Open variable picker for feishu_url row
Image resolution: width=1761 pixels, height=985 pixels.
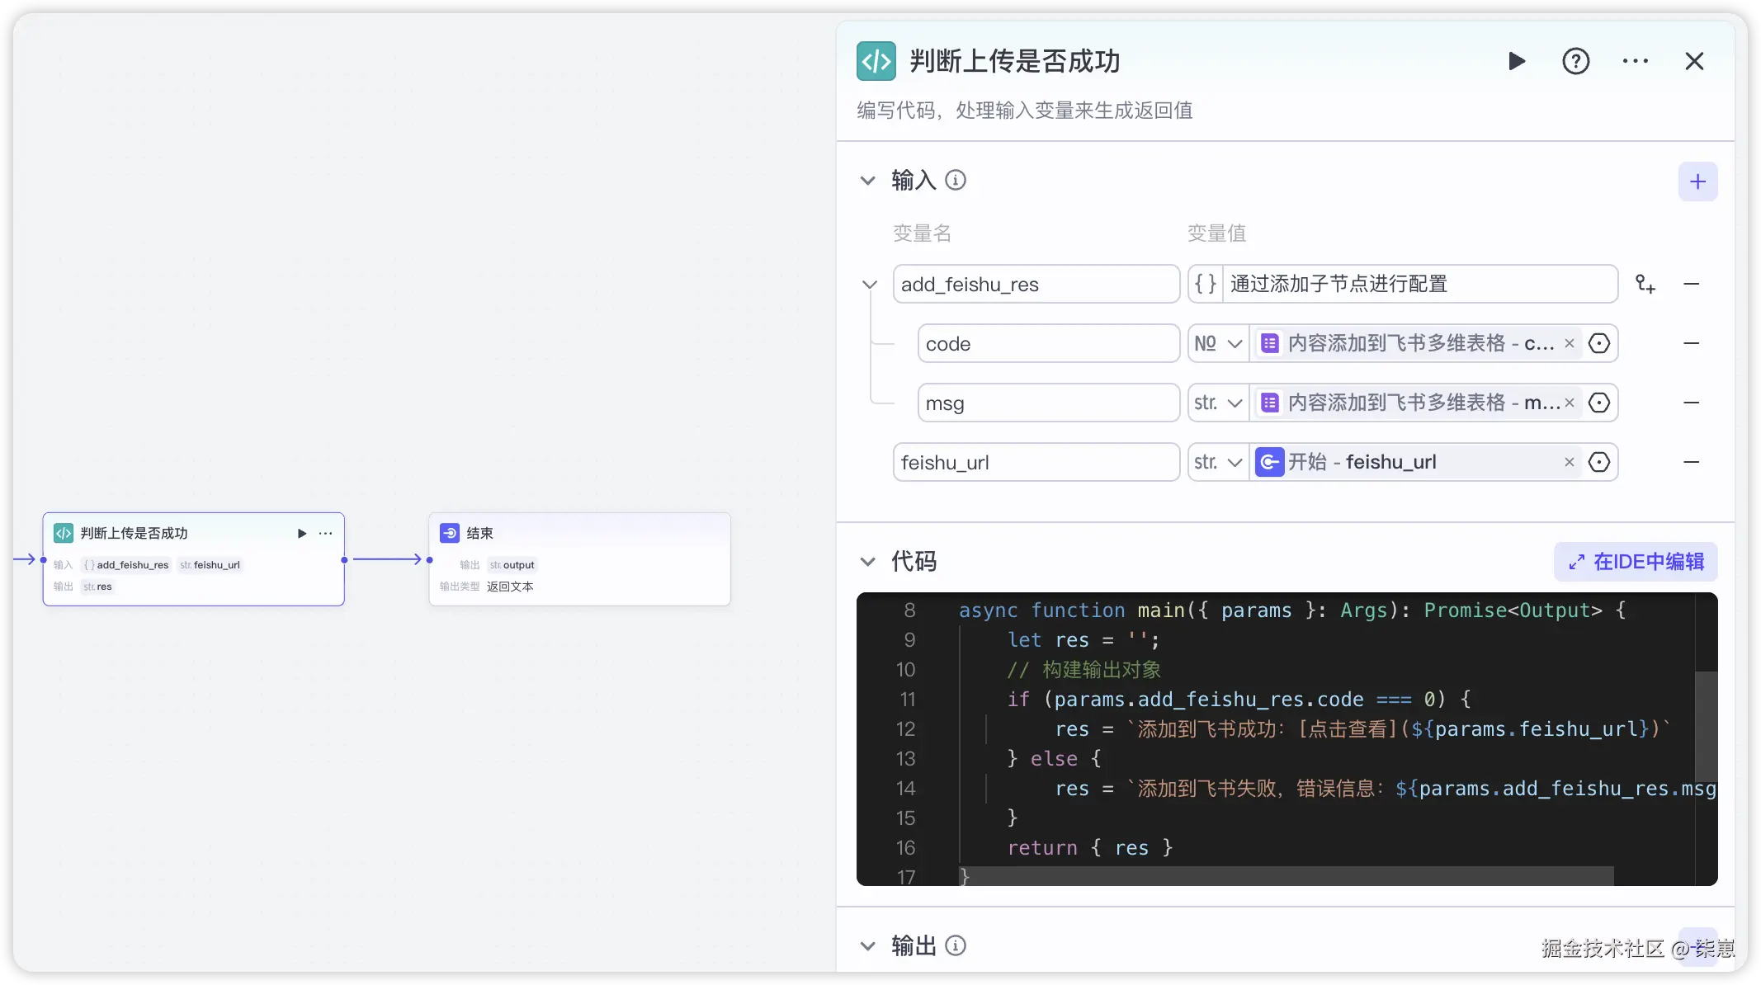[x=1599, y=462]
